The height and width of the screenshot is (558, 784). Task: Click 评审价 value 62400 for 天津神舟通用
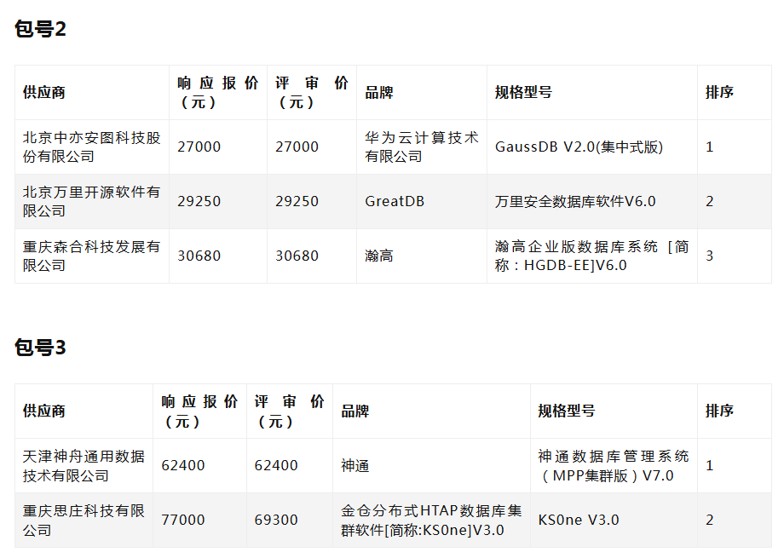click(x=276, y=465)
